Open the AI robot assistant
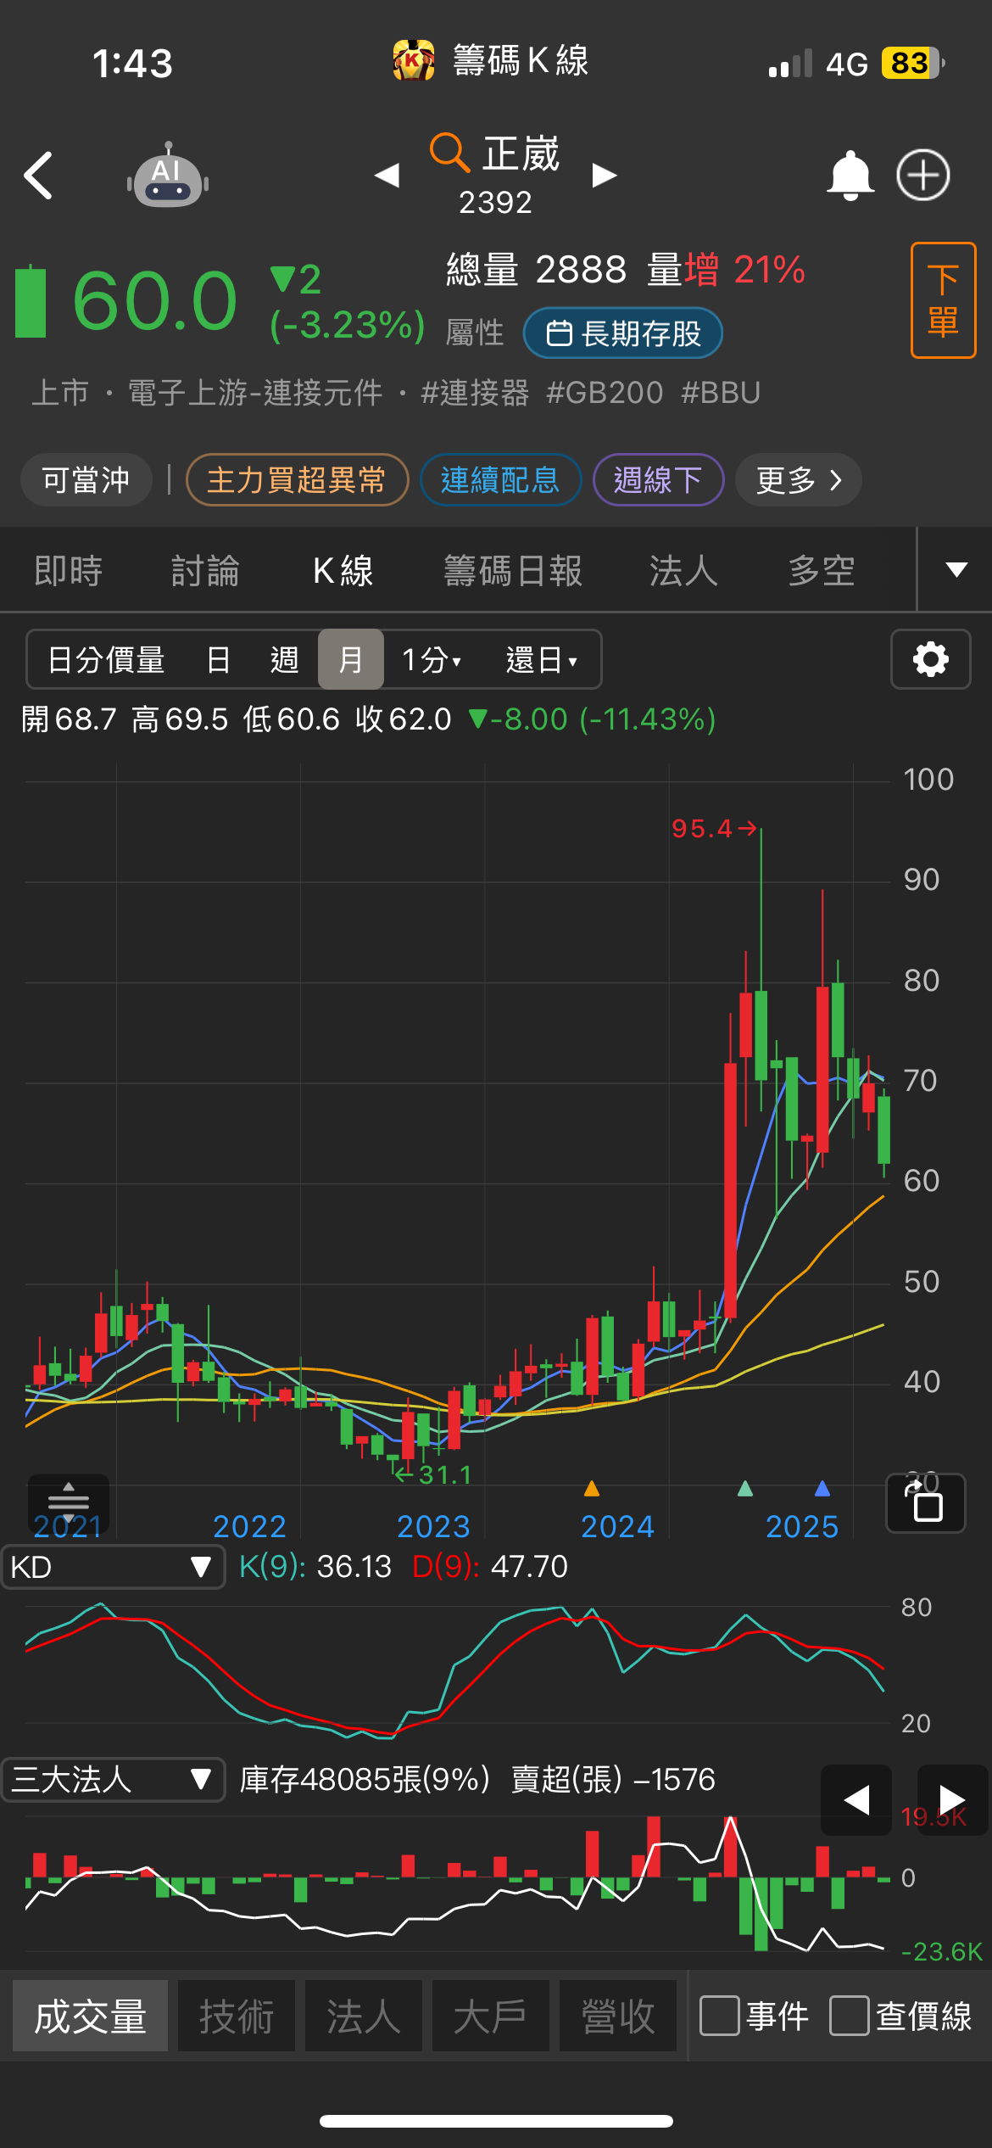 168,176
